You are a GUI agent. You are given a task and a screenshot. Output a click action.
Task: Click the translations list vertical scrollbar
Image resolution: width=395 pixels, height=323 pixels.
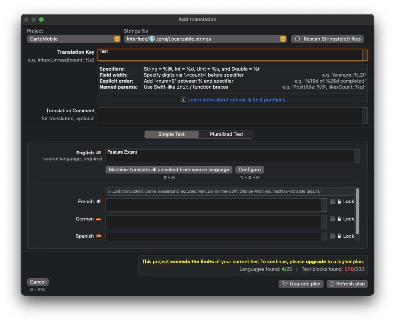357,211
